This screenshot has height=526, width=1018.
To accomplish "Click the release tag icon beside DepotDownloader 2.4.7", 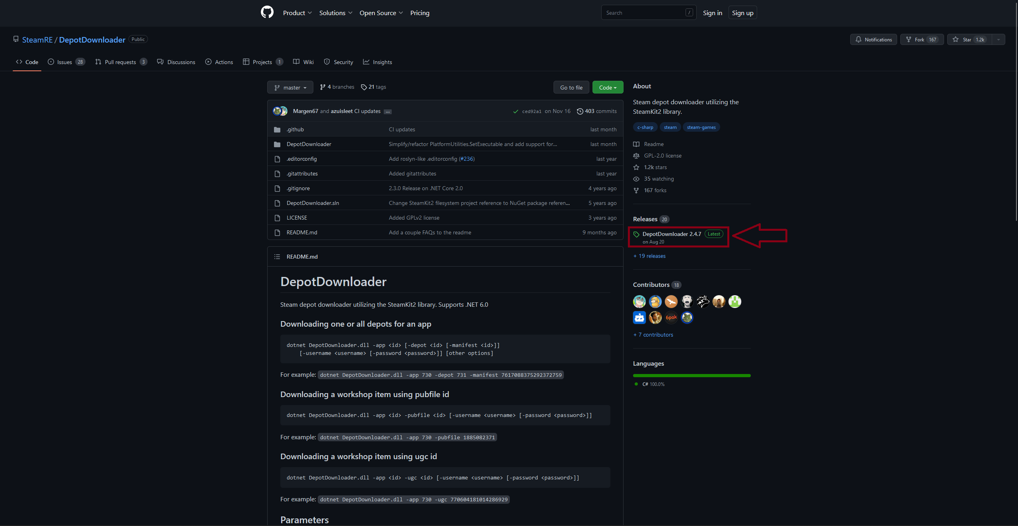I will pyautogui.click(x=636, y=234).
